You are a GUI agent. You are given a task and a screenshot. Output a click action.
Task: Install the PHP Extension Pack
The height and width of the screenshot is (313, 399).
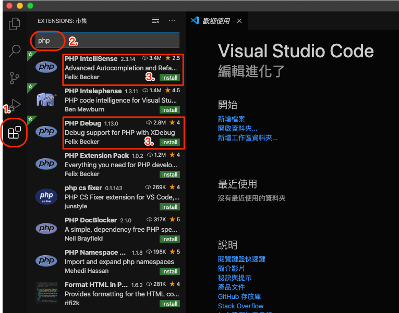tap(170, 174)
